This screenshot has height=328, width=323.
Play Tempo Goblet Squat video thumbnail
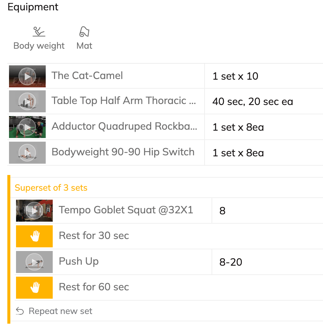[34, 211]
